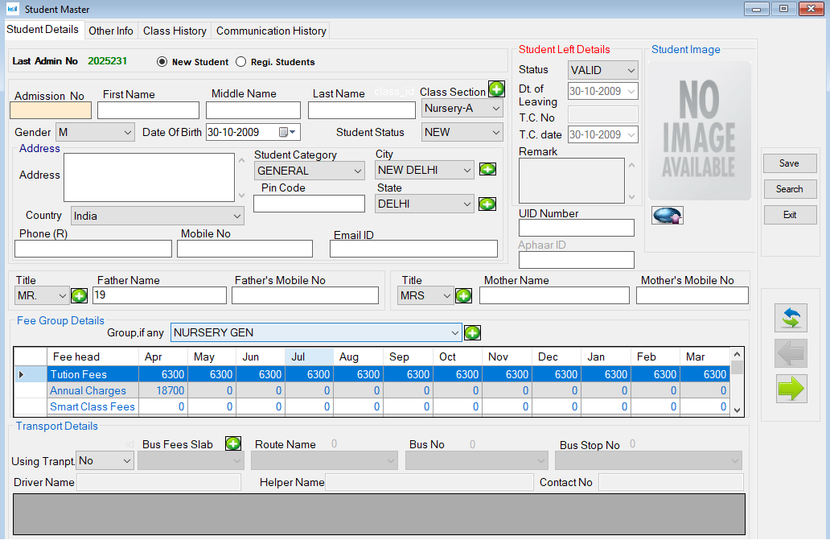Click the green right arrow next icon

[x=791, y=389]
